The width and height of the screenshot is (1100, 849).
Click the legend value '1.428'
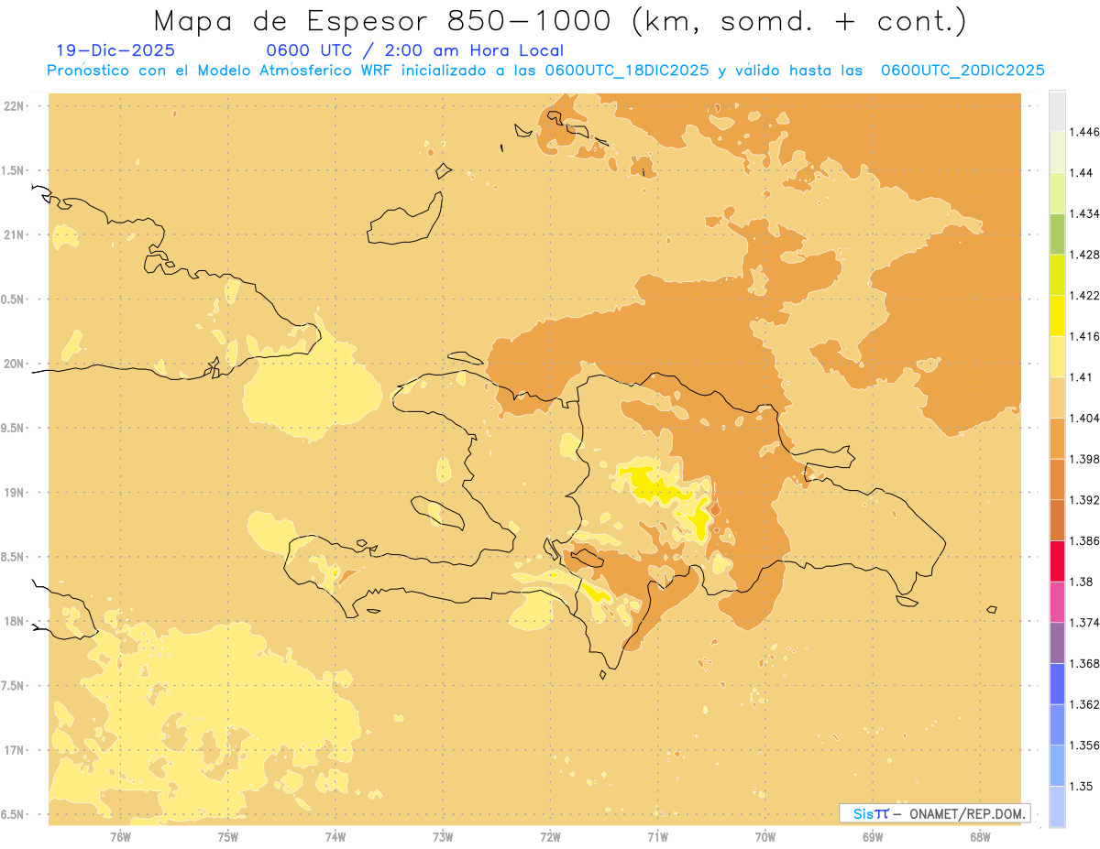(x=1083, y=255)
